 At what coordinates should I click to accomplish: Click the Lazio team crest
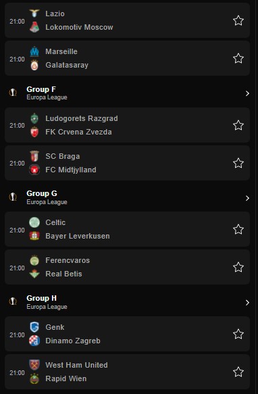click(x=34, y=14)
